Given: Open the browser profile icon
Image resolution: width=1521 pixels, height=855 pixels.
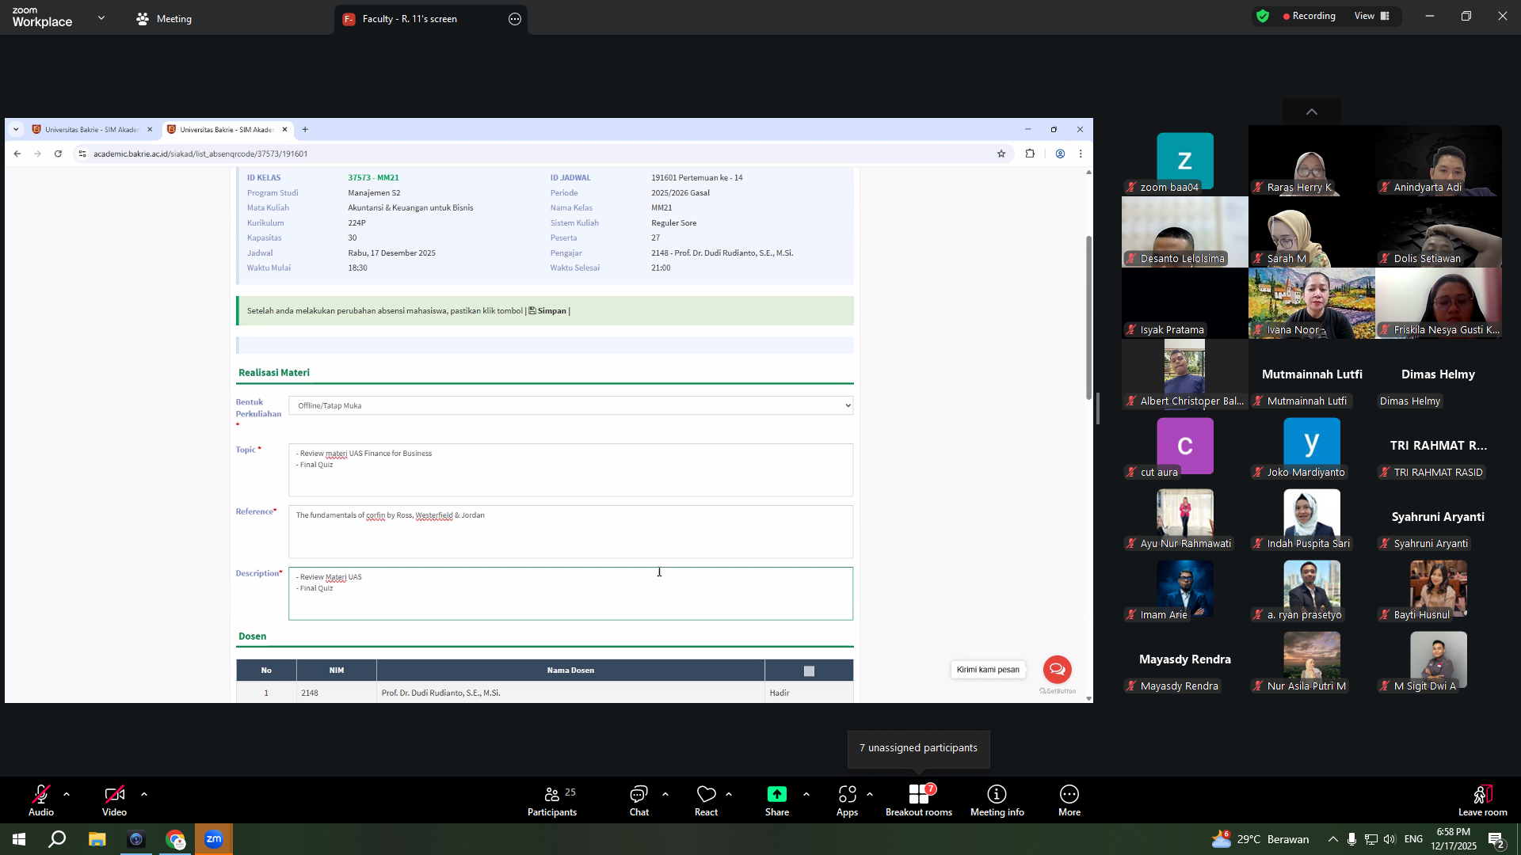Looking at the screenshot, I should (x=1060, y=154).
